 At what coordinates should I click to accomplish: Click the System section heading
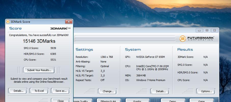click(133, 49)
